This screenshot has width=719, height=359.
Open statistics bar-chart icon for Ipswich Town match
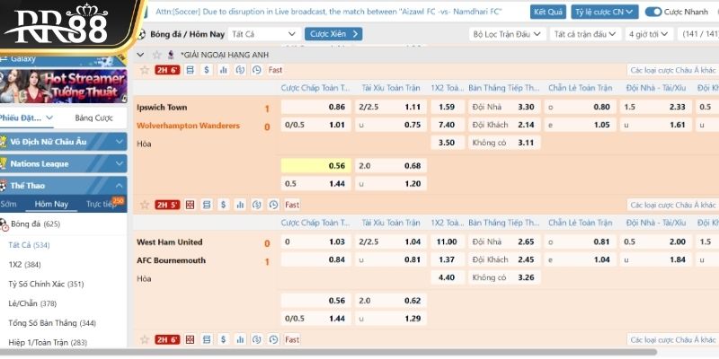pyautogui.click(x=223, y=70)
